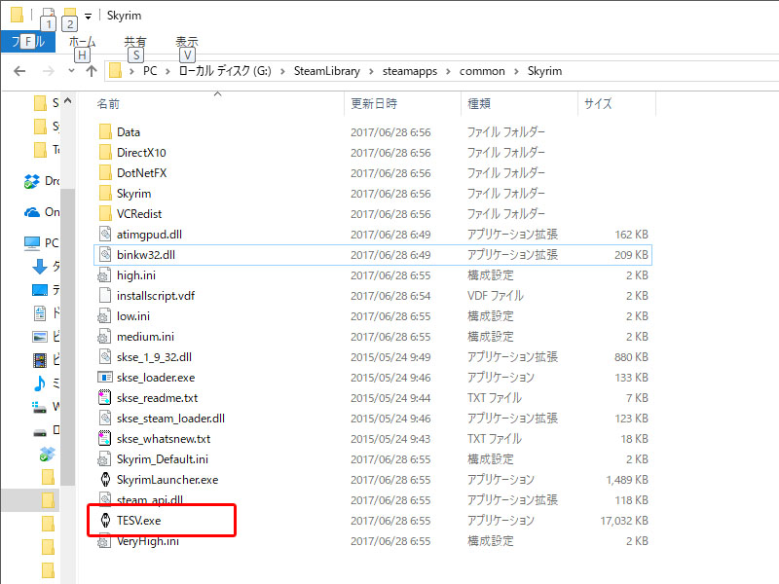Click the skse_whatsnew.txt file icon
Image resolution: width=779 pixels, height=584 pixels.
point(105,439)
